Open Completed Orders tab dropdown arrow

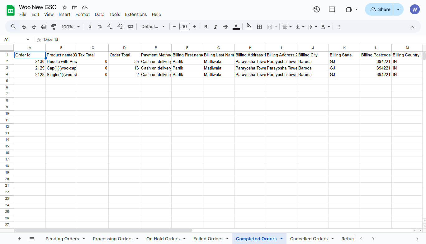point(282,239)
